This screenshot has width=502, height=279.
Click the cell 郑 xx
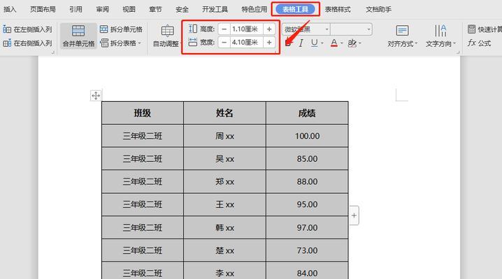[224, 181]
